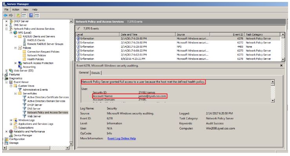Sort events by Date and Time column
Screen dimensions: 290x156
pyautogui.click(x=147, y=34)
